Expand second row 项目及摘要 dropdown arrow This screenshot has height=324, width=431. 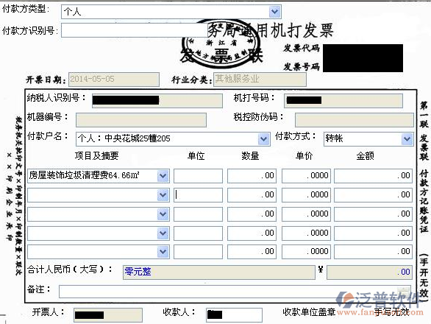pyautogui.click(x=163, y=195)
